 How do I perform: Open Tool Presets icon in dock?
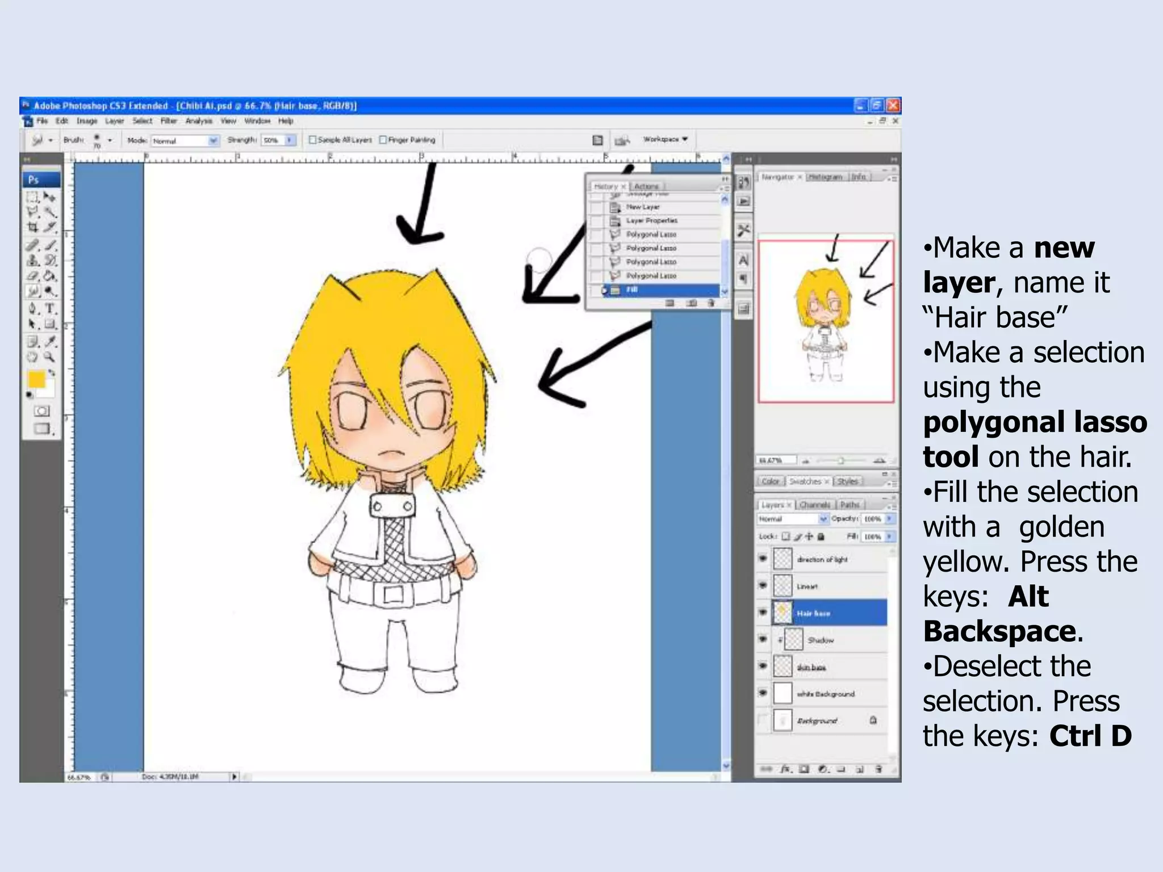(x=743, y=230)
